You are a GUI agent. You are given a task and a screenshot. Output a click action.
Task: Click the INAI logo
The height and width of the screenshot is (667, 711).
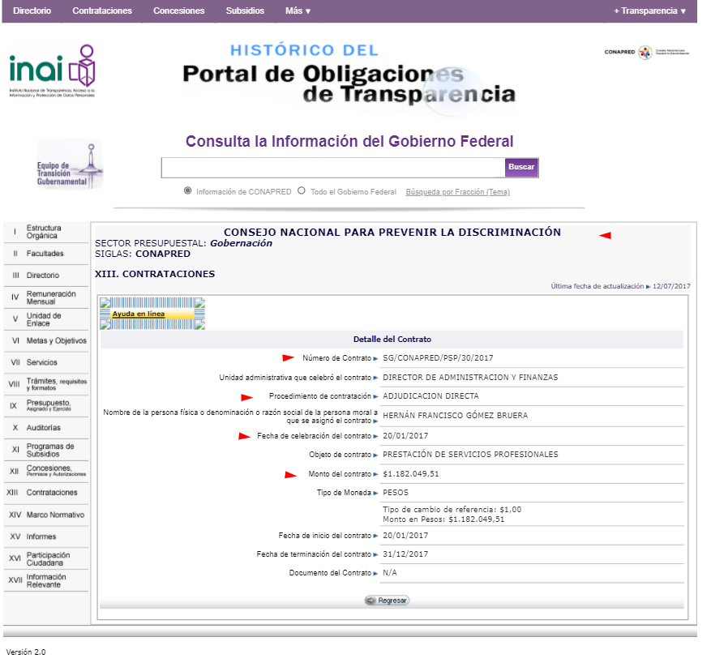point(52,71)
